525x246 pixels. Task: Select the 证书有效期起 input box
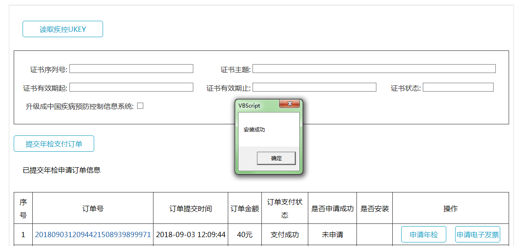click(x=131, y=87)
